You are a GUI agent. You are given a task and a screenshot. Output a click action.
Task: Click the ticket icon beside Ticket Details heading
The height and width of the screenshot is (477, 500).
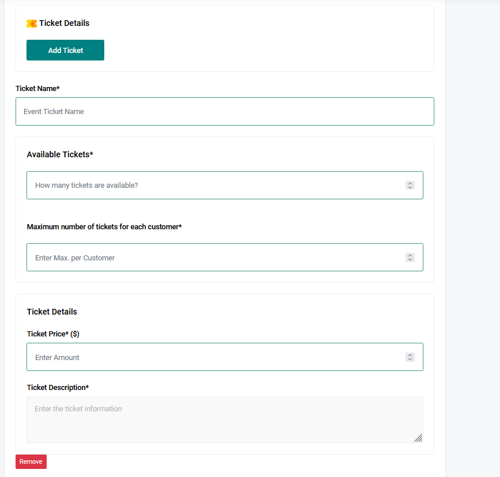[x=31, y=23]
